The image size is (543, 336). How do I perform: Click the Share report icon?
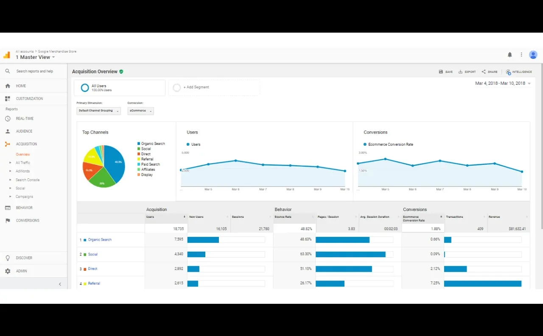tap(484, 72)
